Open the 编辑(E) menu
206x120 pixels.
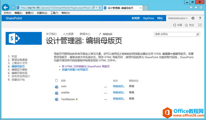point(18,13)
